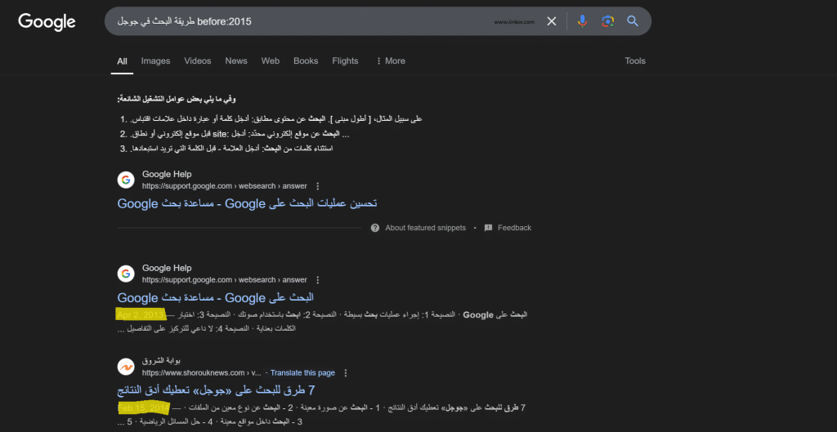Send Feedback on featured snippet
The image size is (837, 432).
(x=515, y=228)
